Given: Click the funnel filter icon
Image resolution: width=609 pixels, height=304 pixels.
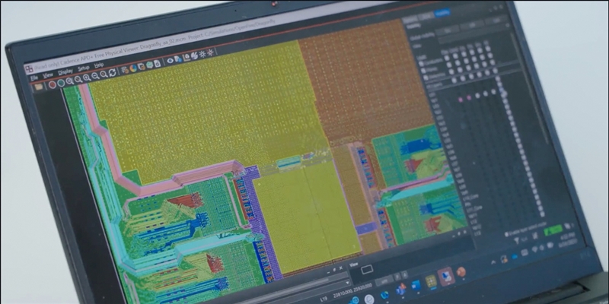Looking at the screenshot, I should click(x=517, y=240).
